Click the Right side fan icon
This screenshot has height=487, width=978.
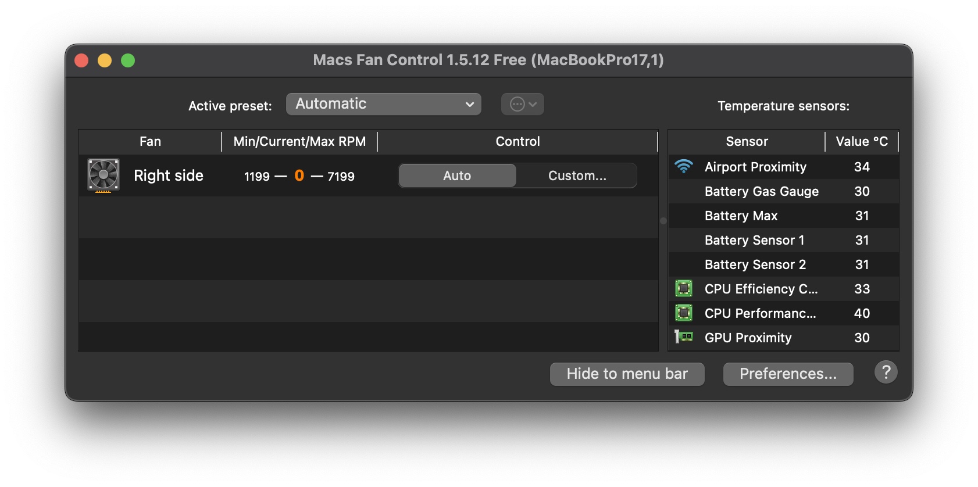(103, 175)
